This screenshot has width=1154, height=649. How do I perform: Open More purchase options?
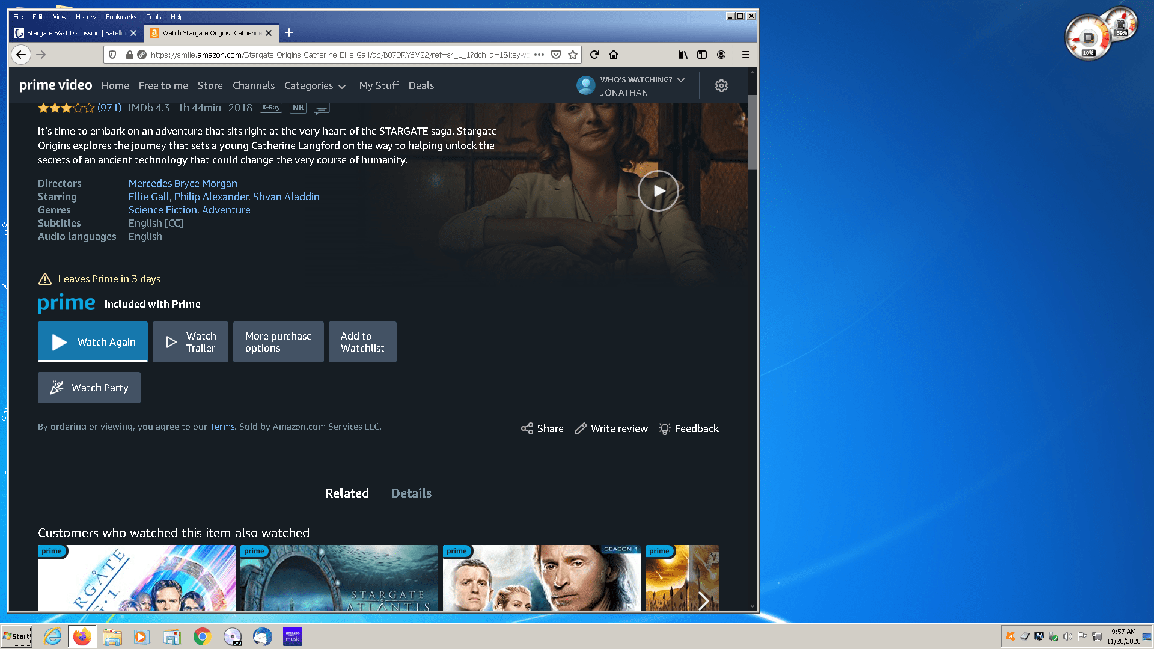[x=278, y=342]
